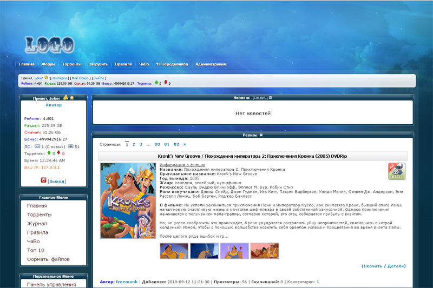Open the Kronk's New Groove release title
Screen dimensions: 433x288
[252, 156]
